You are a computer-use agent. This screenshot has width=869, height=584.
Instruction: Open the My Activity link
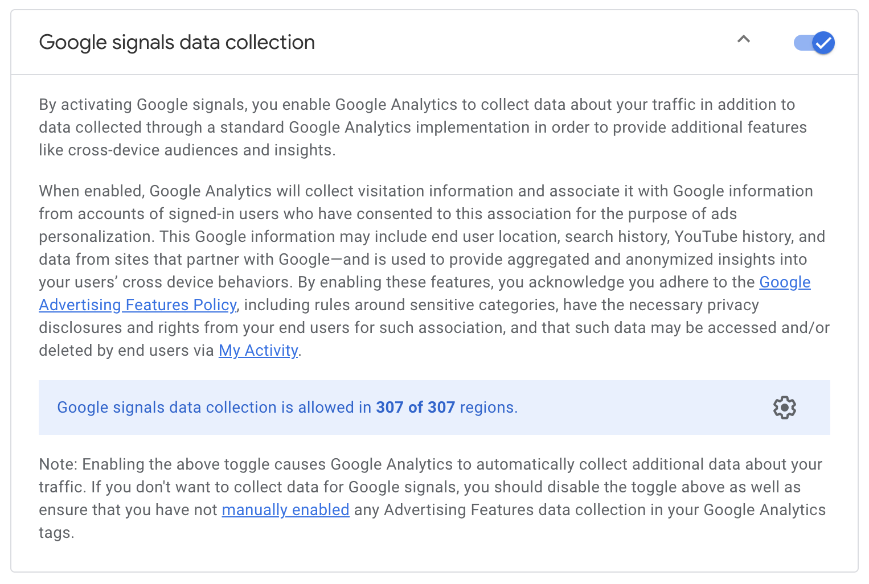(x=258, y=351)
